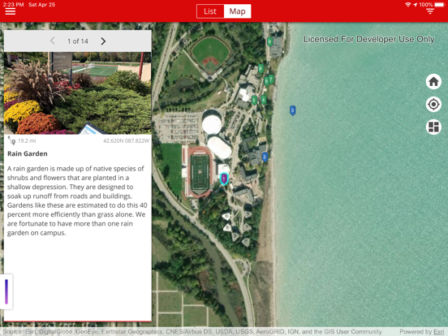Screen dimensions: 448x336
Task: Select blue map marker 3 on the water
Action: point(292,110)
